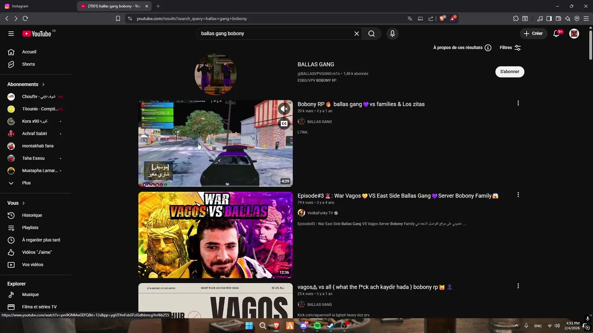Open more options for Bobony RP ballas video
Screen dimensions: 593x333
pyautogui.click(x=518, y=103)
